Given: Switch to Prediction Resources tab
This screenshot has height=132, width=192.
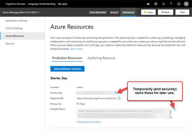Looking at the screenshot, I should [67, 58].
